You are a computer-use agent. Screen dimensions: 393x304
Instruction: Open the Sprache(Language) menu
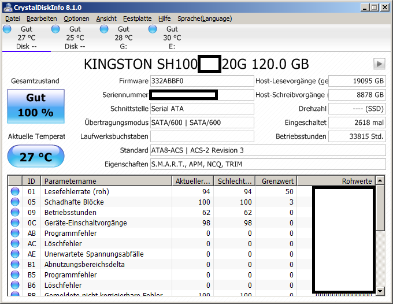205,19
